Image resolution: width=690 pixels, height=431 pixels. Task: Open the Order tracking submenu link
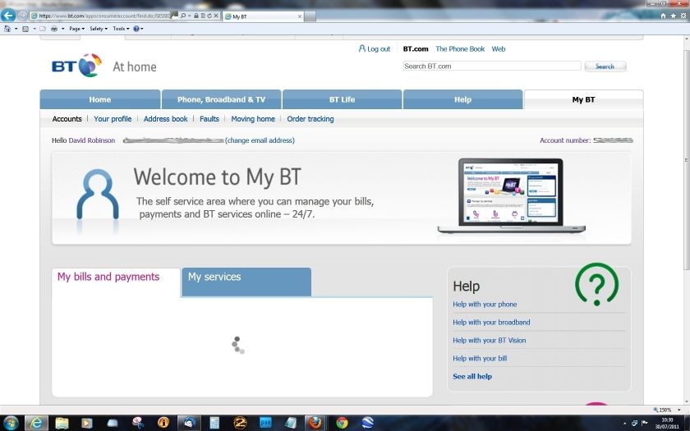pyautogui.click(x=310, y=119)
